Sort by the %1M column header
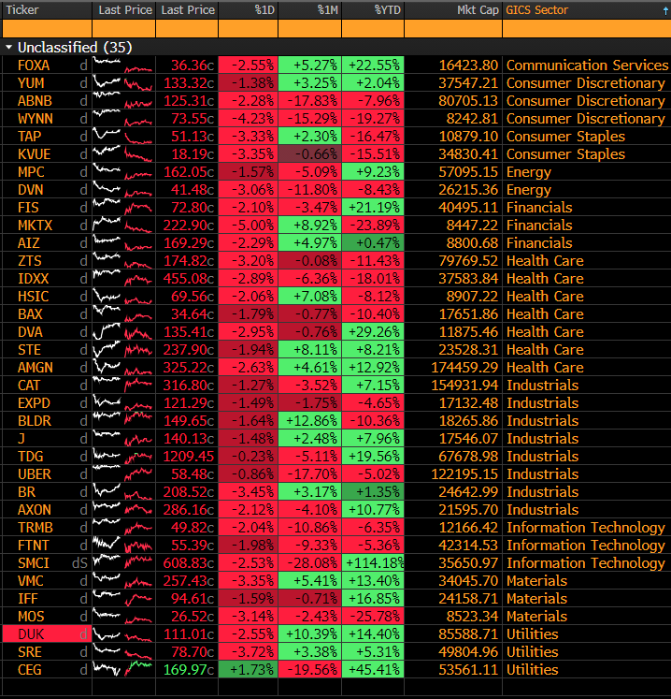Viewport: 671px width, 699px height. (x=327, y=9)
